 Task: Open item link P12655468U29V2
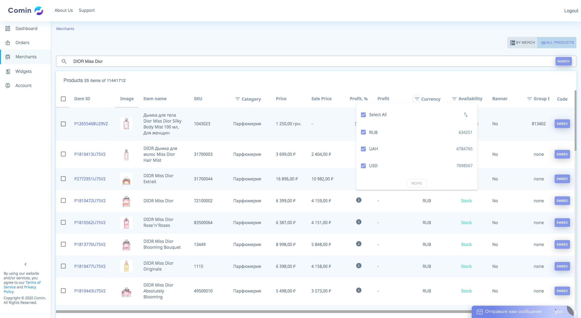91,124
